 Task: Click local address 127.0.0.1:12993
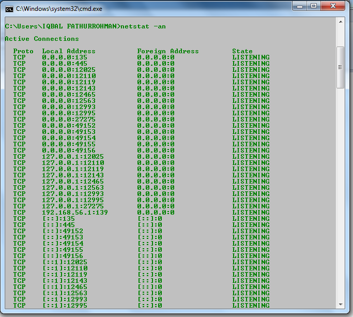tap(73, 194)
